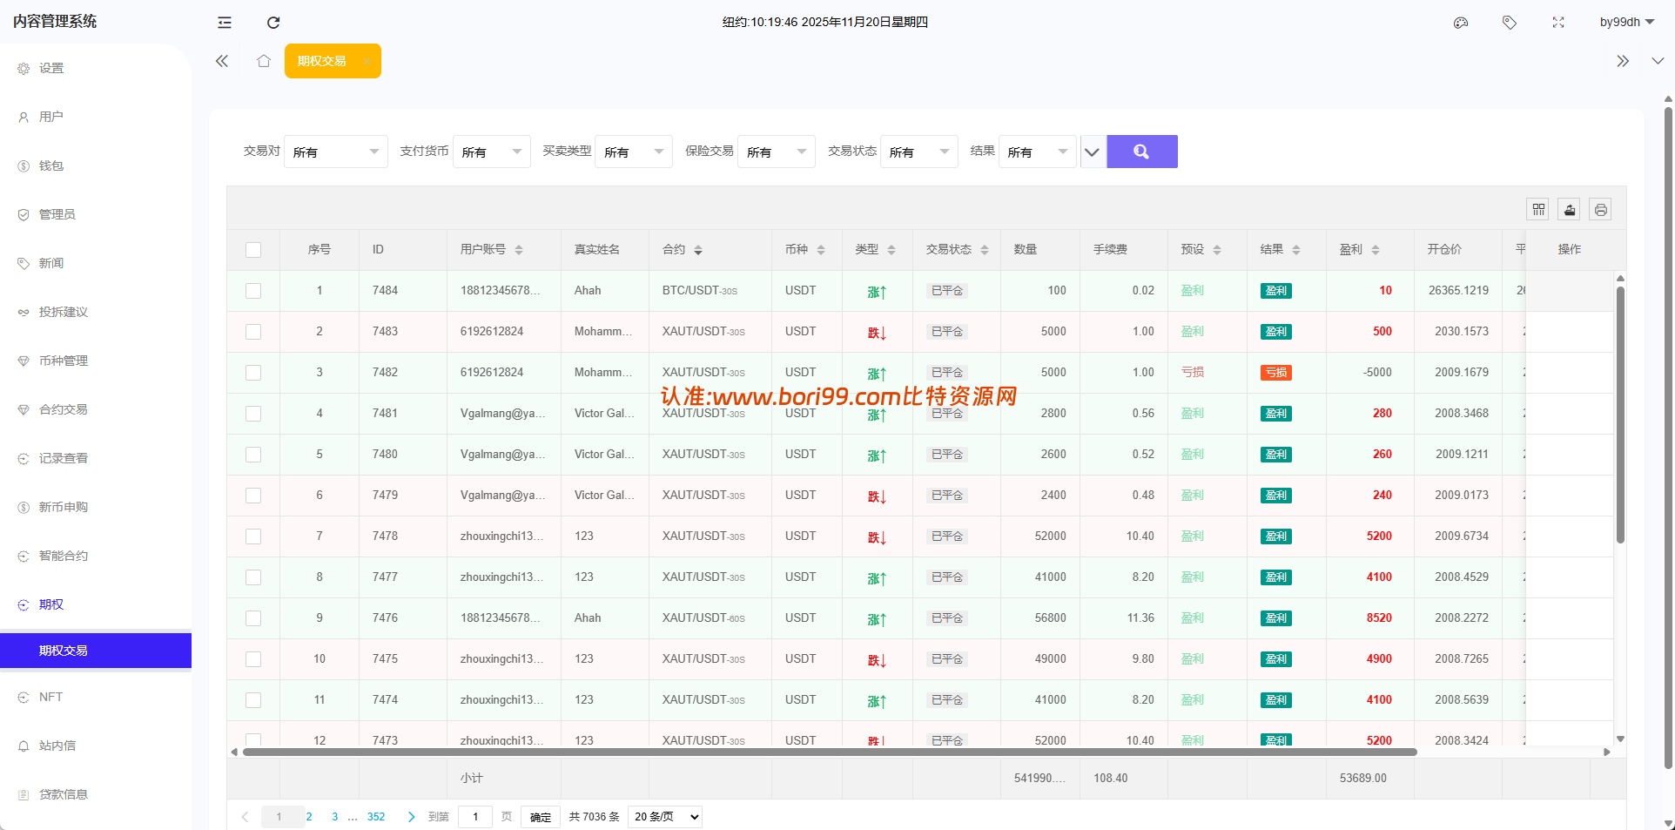Select 期权交易 submenu item
This screenshot has width=1675, height=830.
(96, 651)
